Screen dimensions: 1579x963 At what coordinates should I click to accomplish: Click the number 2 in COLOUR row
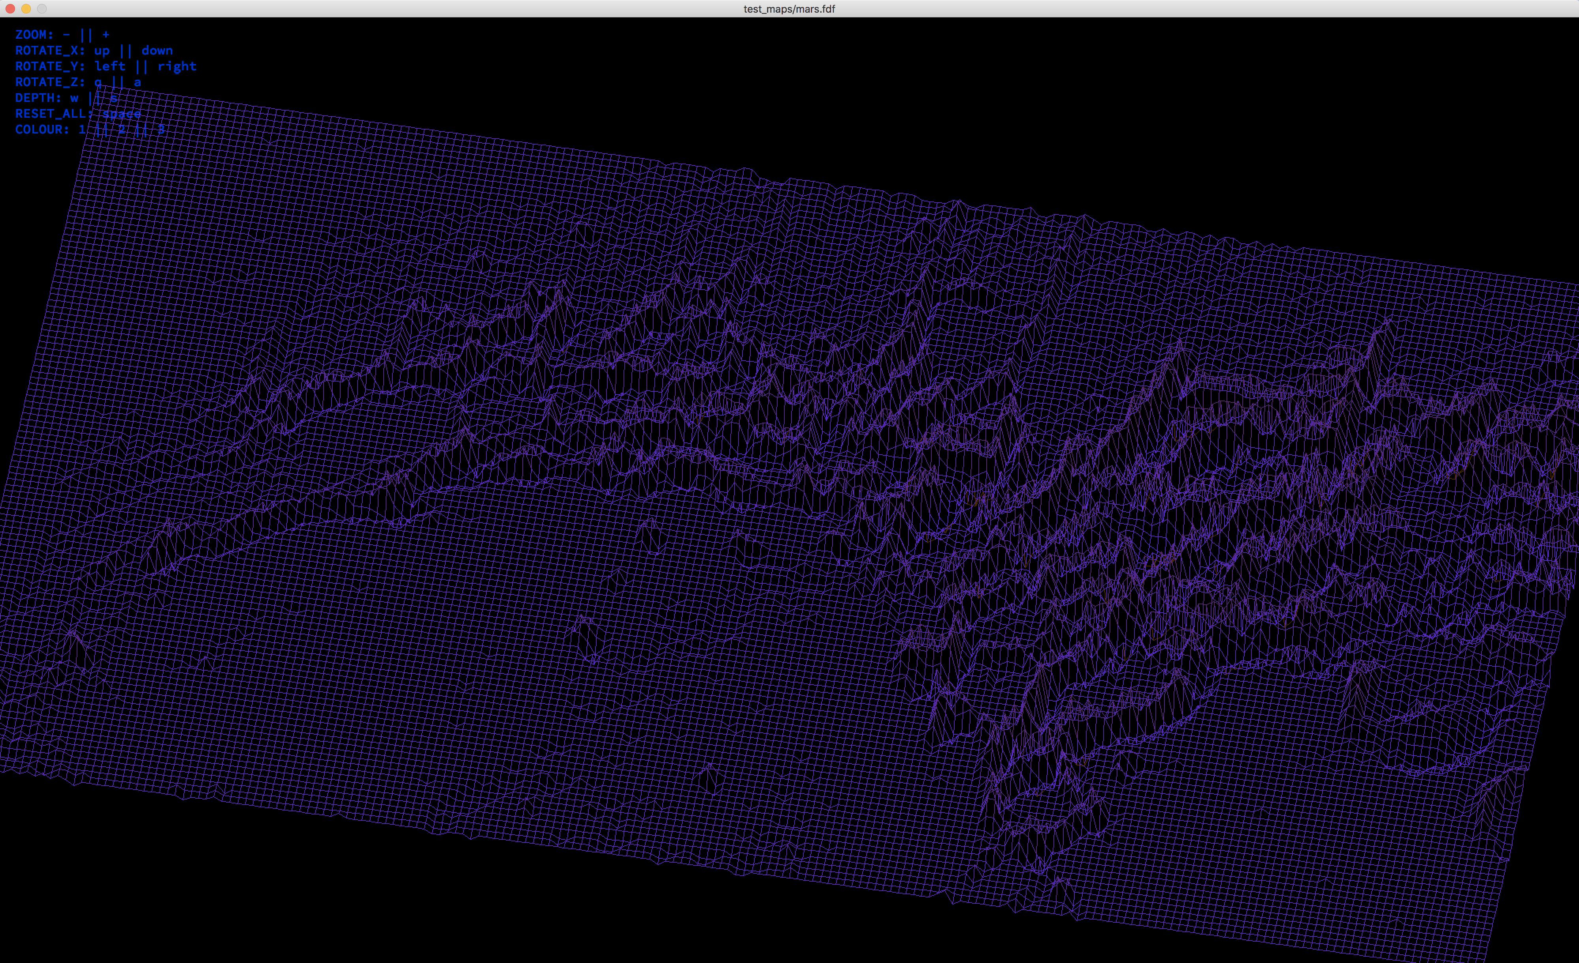click(x=122, y=130)
